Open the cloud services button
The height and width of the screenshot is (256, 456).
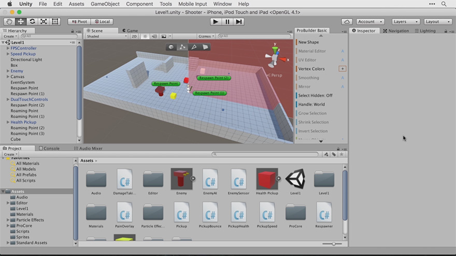click(347, 22)
